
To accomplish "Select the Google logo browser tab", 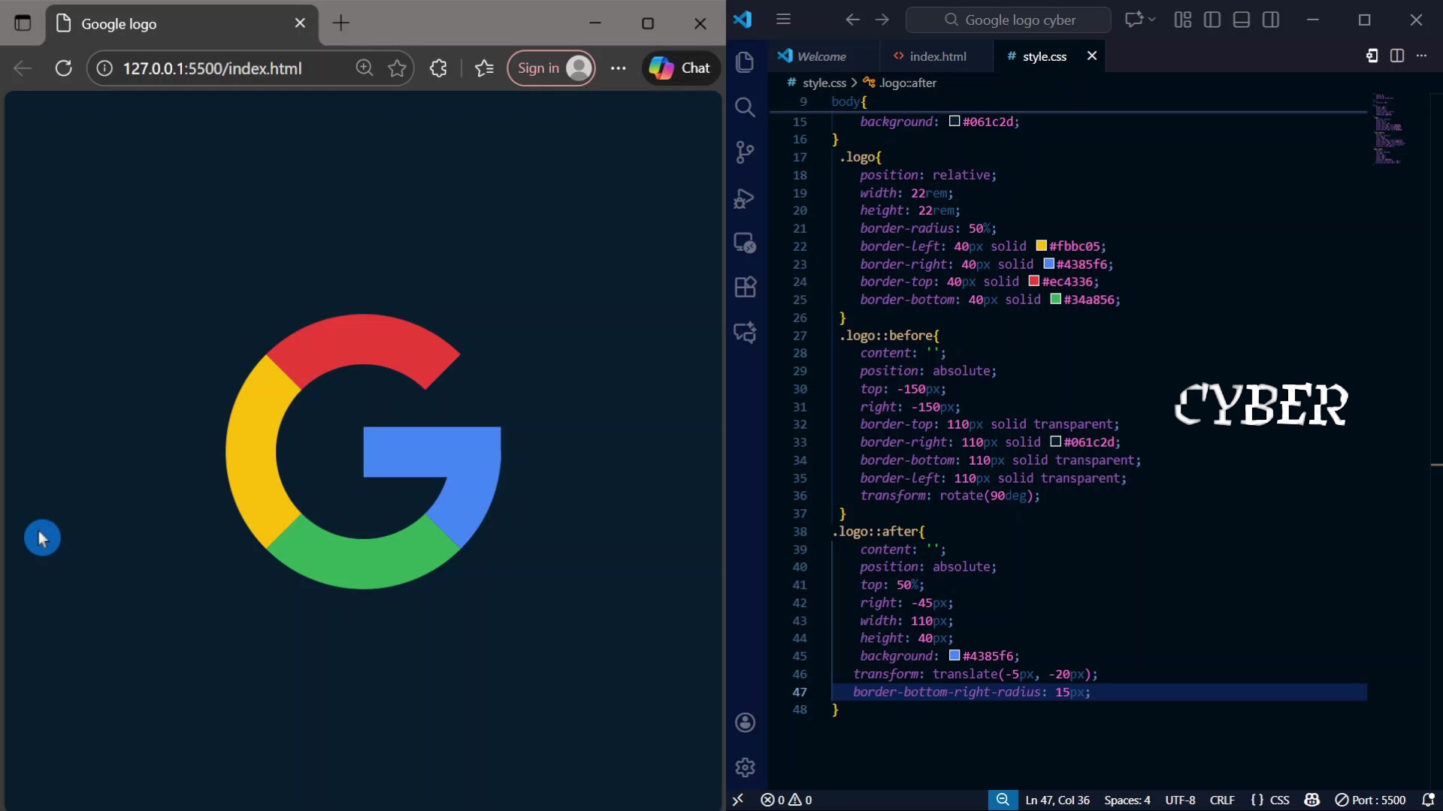I will click(x=180, y=23).
